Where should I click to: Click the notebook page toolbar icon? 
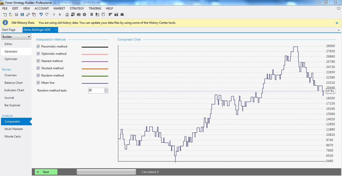coord(103,14)
